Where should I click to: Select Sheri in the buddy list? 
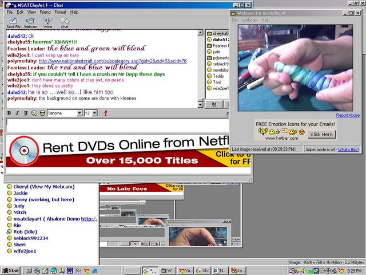(x=17, y=245)
